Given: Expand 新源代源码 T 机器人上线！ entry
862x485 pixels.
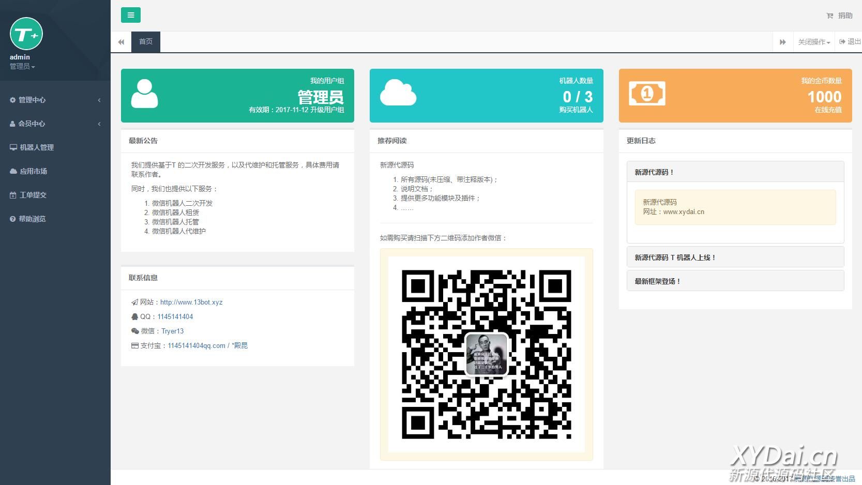Looking at the screenshot, I should point(735,257).
